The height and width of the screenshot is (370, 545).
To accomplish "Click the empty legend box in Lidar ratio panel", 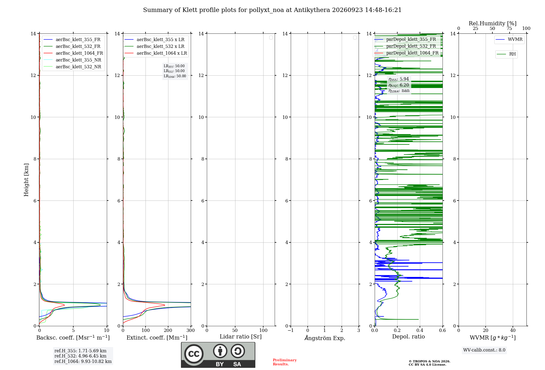I will coord(271,38).
